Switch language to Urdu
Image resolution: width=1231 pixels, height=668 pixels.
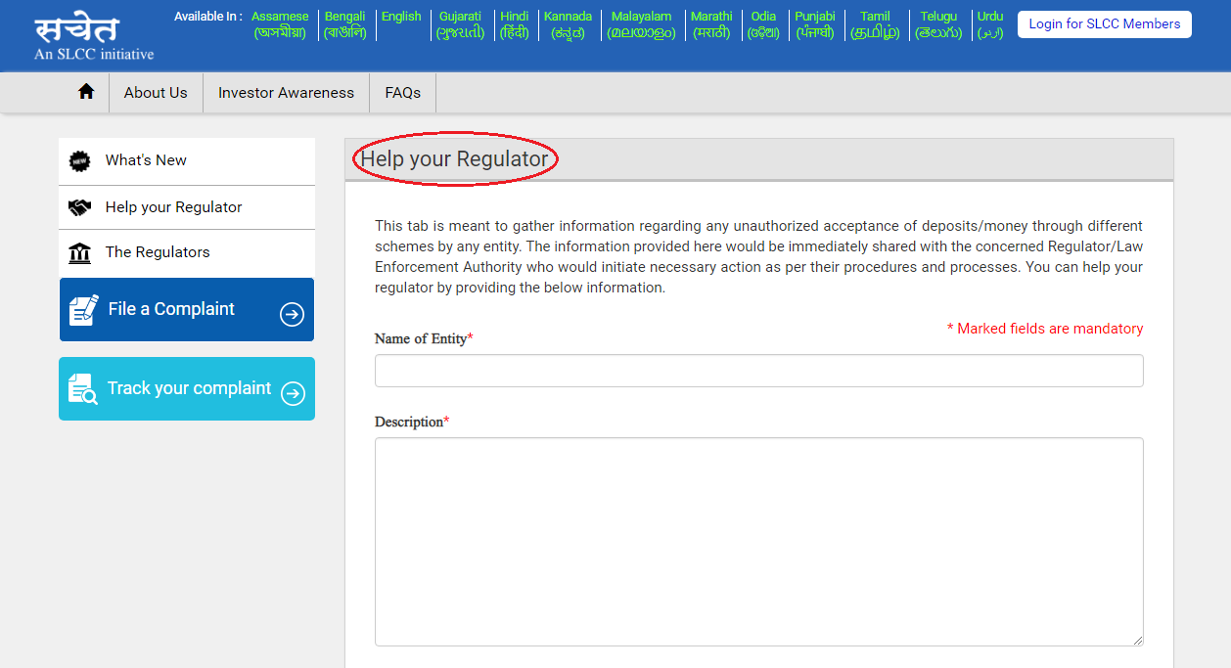(989, 24)
